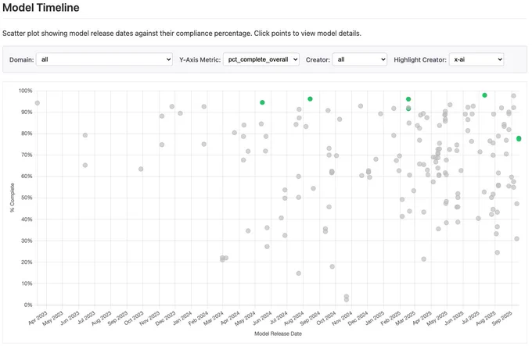Click the 79% gray point at July 2023
532x346 pixels.
click(85, 135)
